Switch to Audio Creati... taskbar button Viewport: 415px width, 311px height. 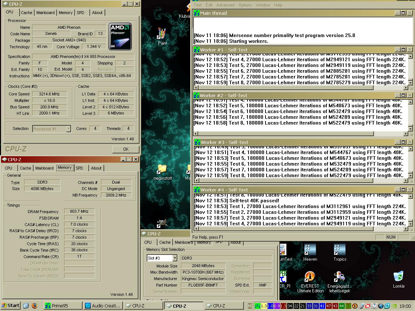point(103,306)
